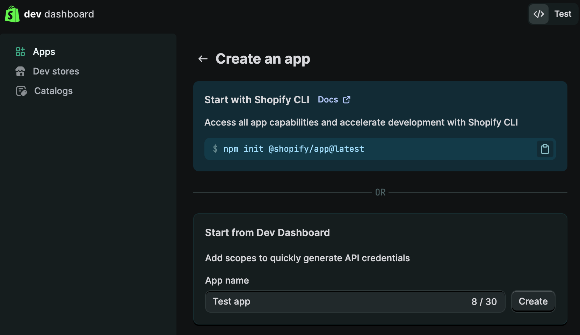The height and width of the screenshot is (335, 580).
Task: Go back using the left arrow
Action: point(203,59)
